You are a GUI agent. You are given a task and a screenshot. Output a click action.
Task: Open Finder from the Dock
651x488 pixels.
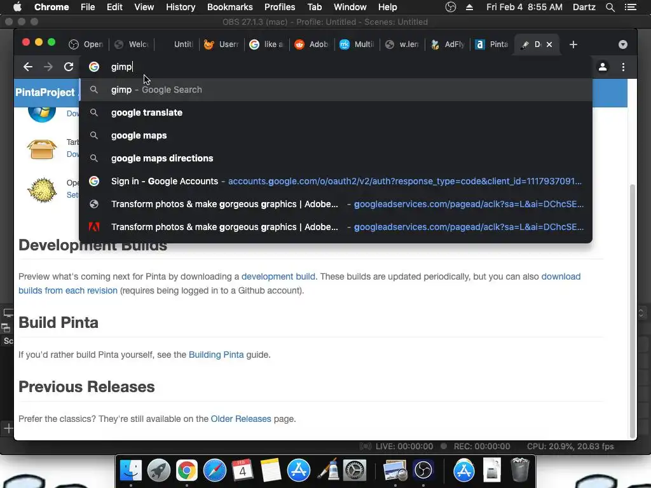[x=131, y=470]
